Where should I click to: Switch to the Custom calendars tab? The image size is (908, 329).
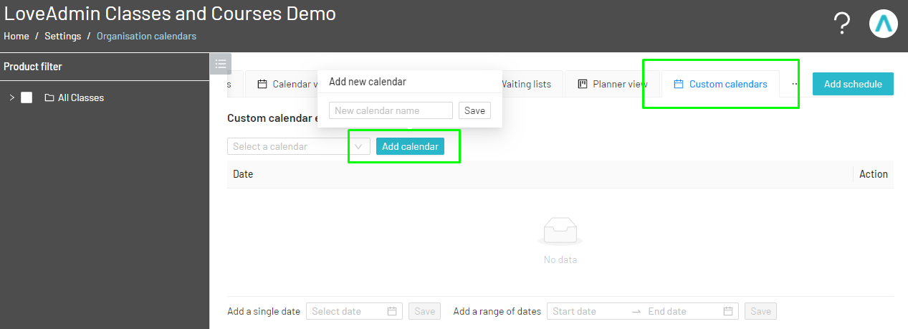coord(720,84)
